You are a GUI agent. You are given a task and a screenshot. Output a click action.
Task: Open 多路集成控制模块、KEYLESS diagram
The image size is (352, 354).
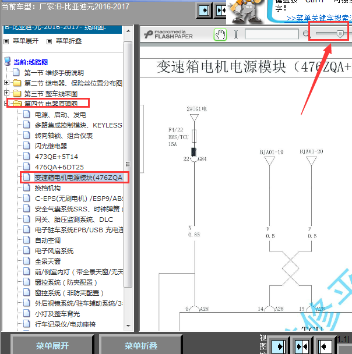pyautogui.click(x=79, y=125)
